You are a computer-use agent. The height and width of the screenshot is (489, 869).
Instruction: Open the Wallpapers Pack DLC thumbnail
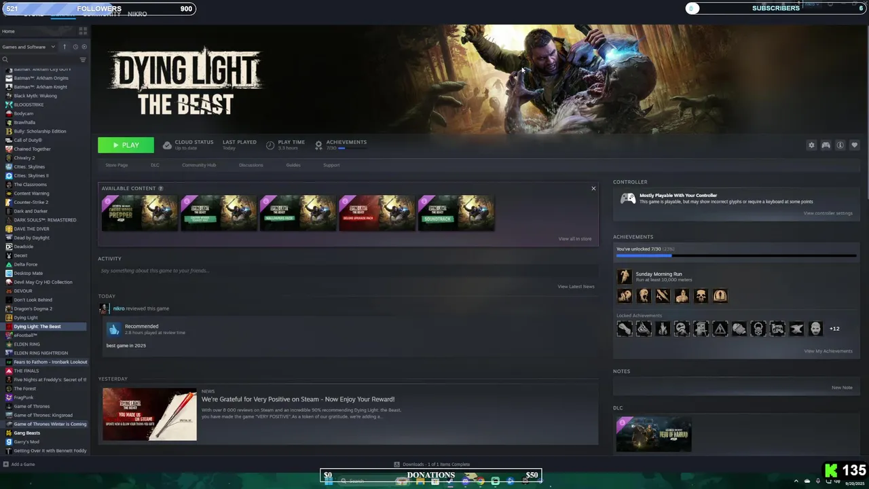298,213
